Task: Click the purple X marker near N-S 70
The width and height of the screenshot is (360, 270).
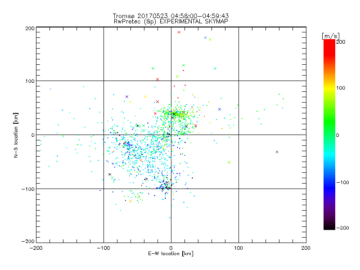Action: 127,97
